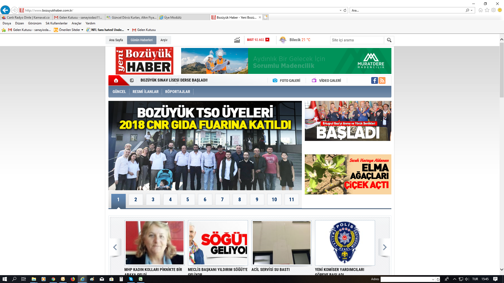504x283 pixels.
Task: Open the Ertuğrul Gazi Şenlikleri Başladı thumbnail
Action: point(348,121)
